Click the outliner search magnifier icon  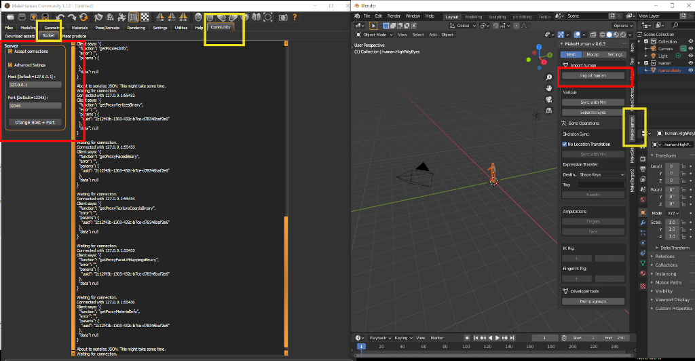675,25
